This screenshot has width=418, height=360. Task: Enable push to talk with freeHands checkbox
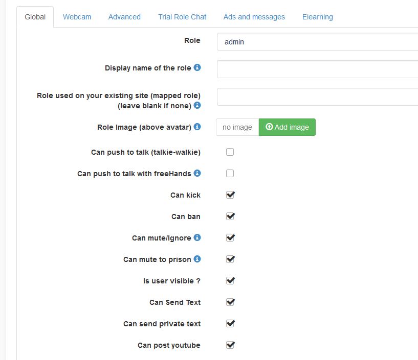click(x=230, y=174)
